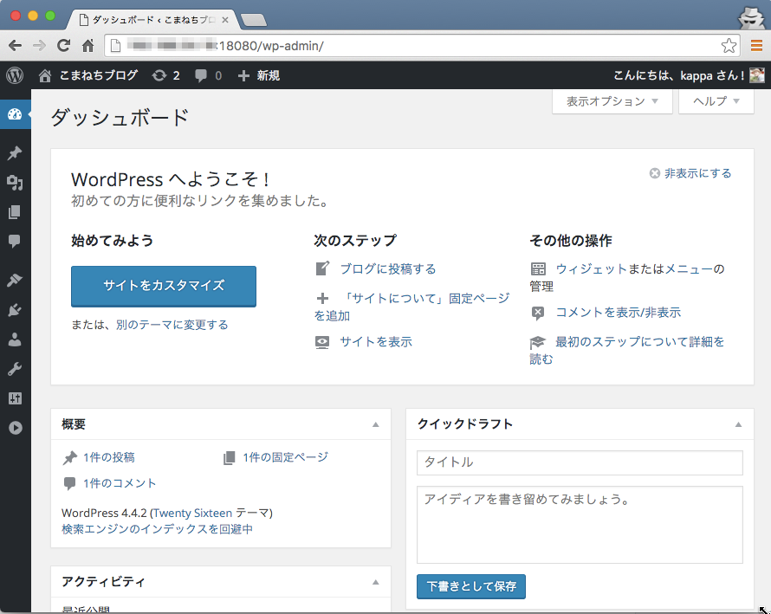
Task: Open kappa user avatar
Action: pos(757,75)
